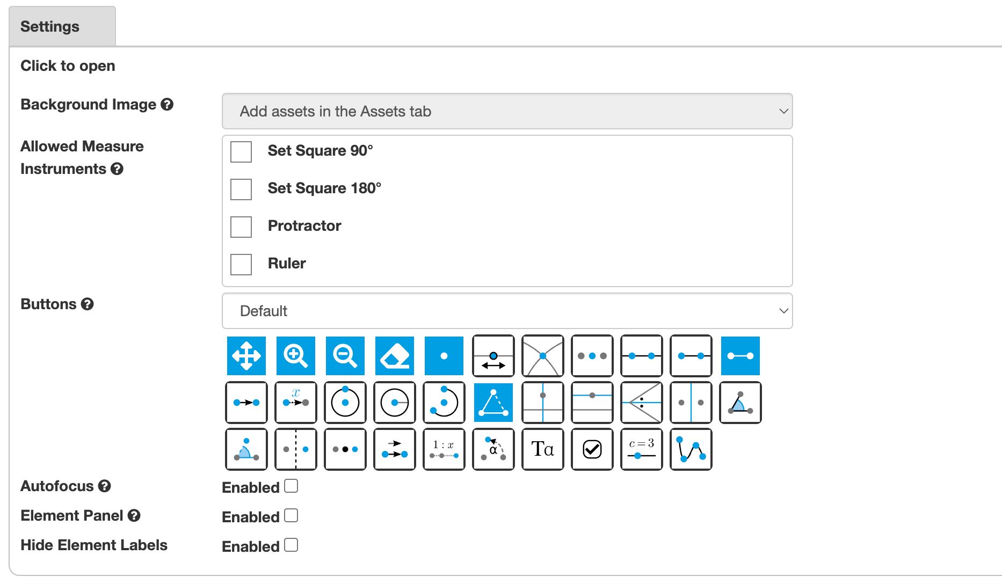Open the Buttons Default dropdown

506,311
